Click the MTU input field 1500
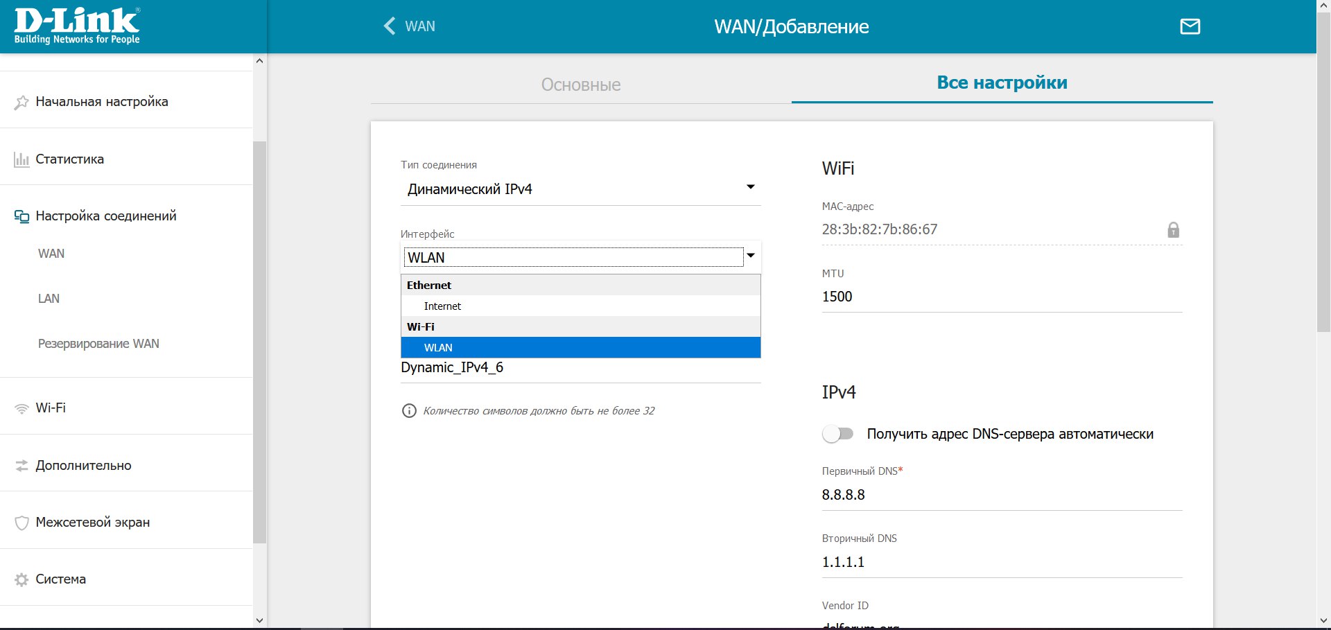The image size is (1331, 630). (x=1002, y=297)
